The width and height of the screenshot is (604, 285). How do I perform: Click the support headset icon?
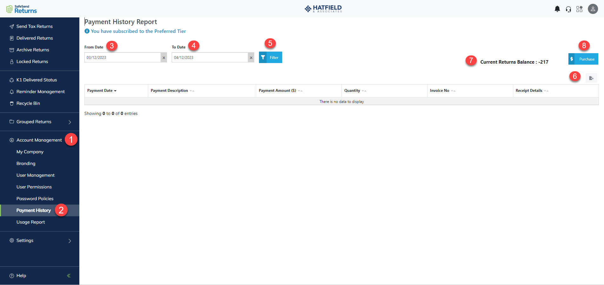click(568, 9)
